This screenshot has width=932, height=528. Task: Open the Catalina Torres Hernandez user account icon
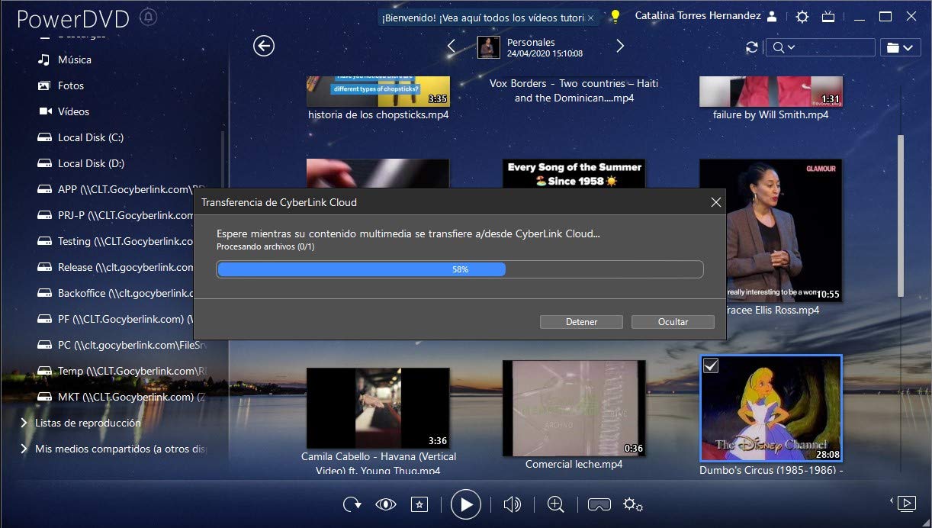772,16
